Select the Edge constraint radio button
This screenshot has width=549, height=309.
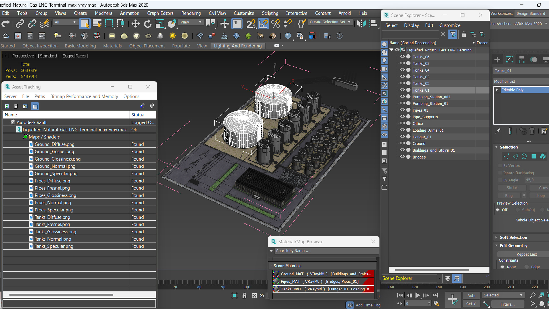pyautogui.click(x=527, y=267)
